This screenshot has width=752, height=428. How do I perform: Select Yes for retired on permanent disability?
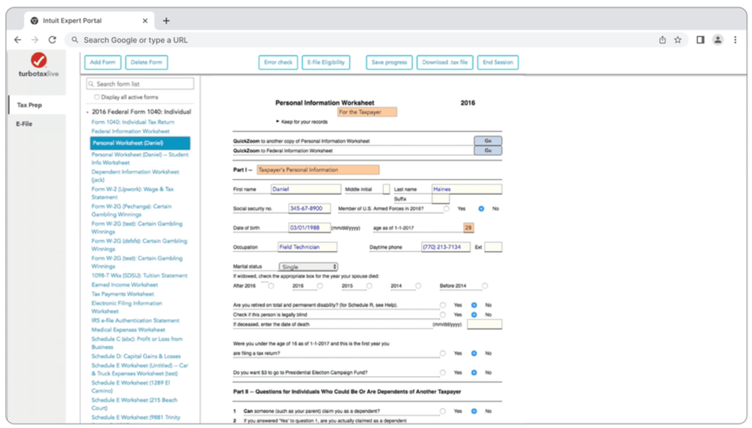click(x=443, y=305)
